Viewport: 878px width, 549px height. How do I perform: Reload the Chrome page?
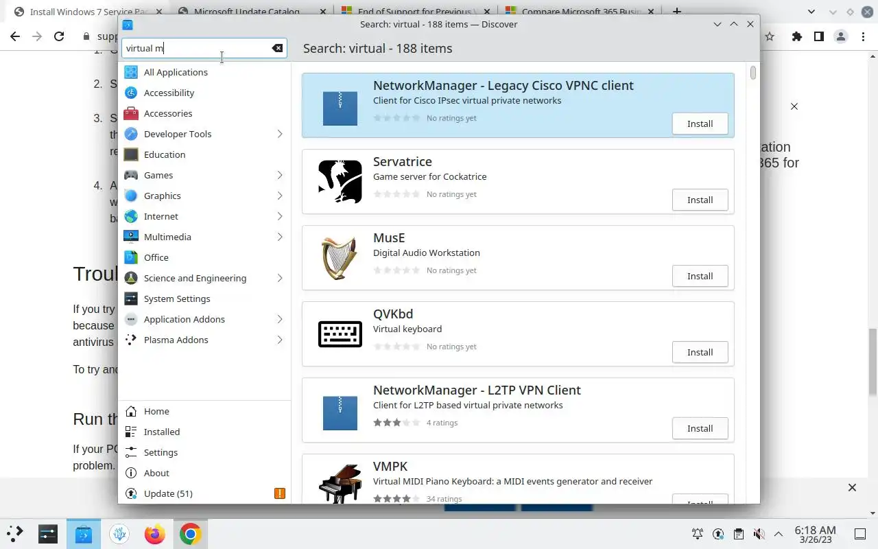point(59,37)
